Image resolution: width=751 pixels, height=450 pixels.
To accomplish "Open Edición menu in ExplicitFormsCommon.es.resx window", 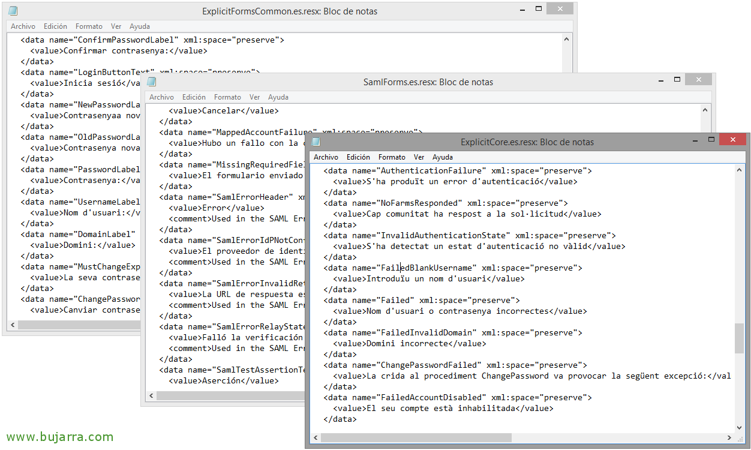I will tap(55, 26).
